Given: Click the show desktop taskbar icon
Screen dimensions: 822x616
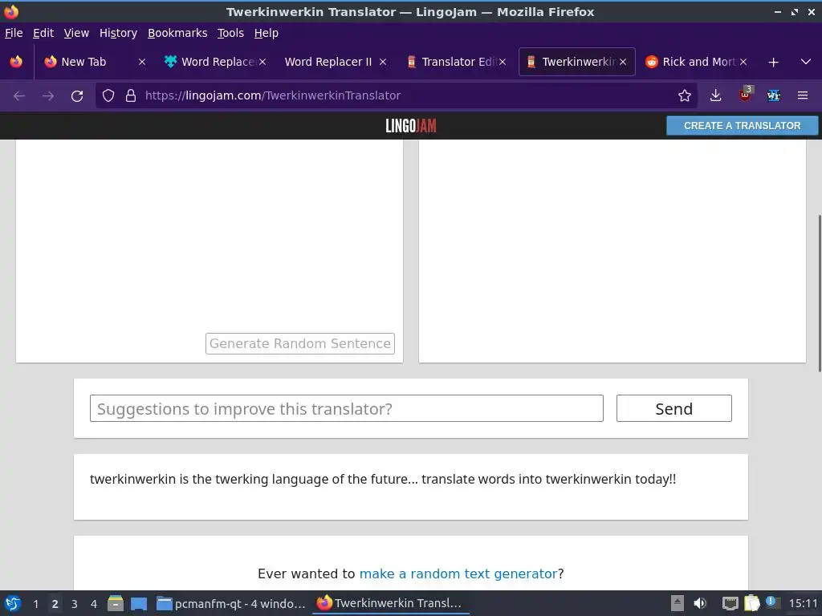Looking at the screenshot, I should [139, 603].
